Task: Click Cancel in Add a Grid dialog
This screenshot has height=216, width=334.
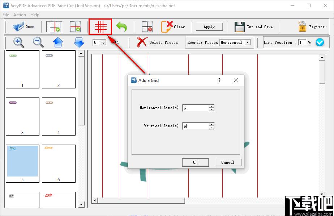Action: pyautogui.click(x=228, y=162)
